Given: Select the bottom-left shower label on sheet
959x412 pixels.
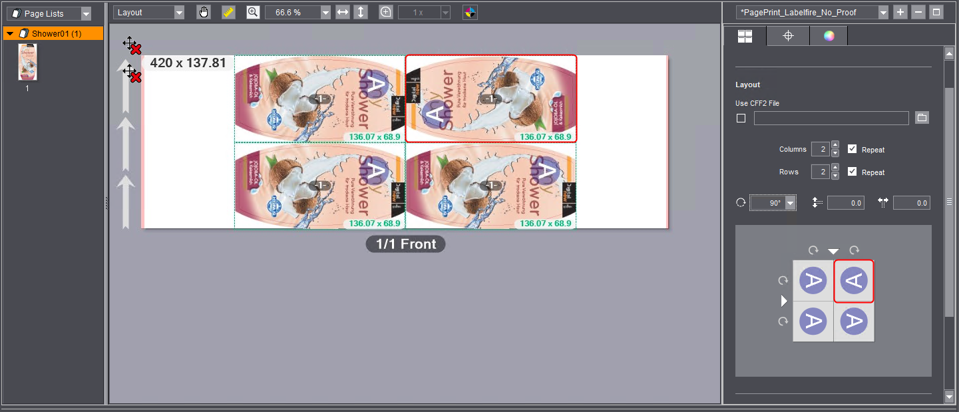Looking at the screenshot, I should coord(320,186).
